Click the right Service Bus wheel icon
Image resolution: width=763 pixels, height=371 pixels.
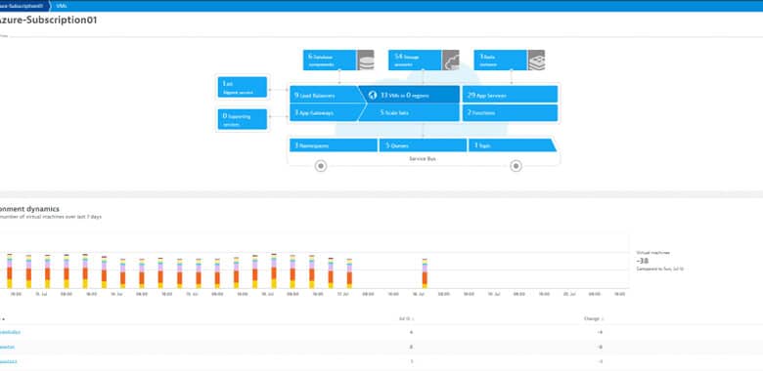[516, 166]
